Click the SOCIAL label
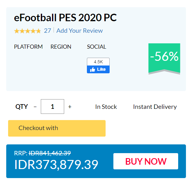This screenshot has height=184, width=190. click(x=97, y=47)
